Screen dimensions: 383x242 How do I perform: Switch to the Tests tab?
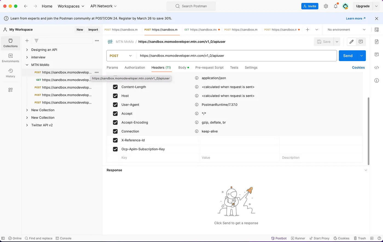[x=234, y=67]
